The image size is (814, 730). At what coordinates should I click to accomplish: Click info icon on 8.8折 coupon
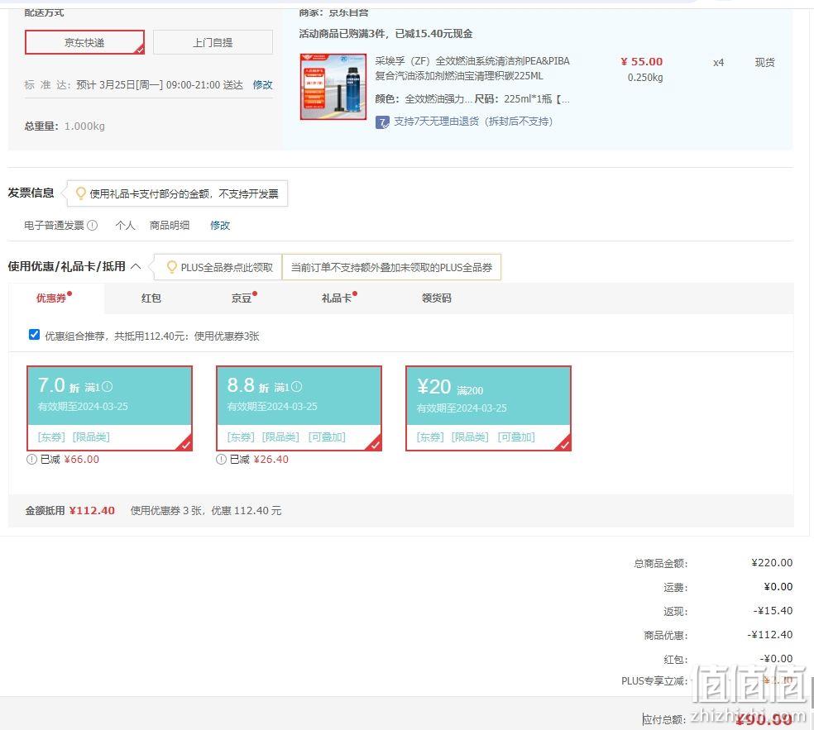tap(296, 387)
